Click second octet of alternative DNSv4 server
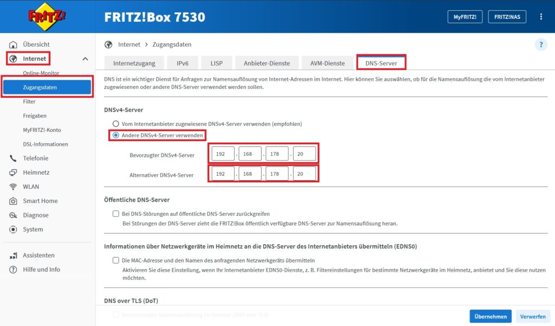 250,174
